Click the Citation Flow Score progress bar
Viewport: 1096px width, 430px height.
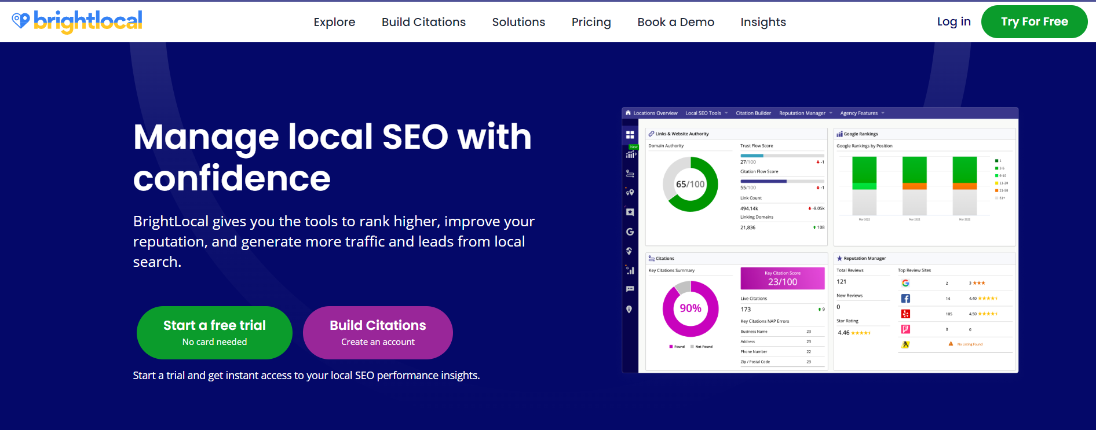pyautogui.click(x=781, y=181)
